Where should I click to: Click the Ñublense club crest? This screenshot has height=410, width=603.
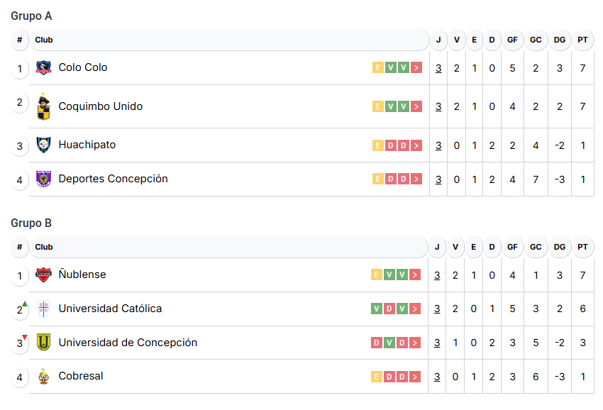[43, 275]
